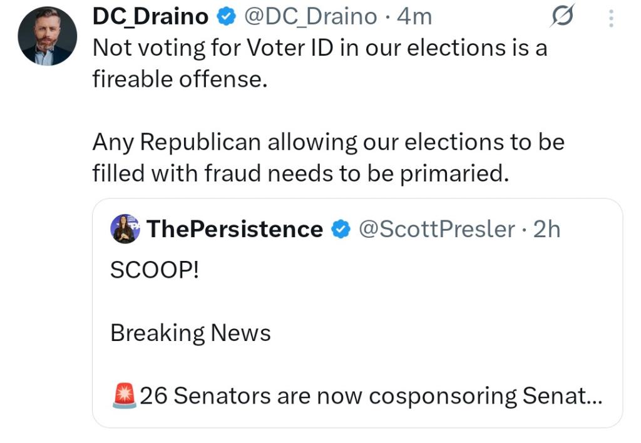Image resolution: width=641 pixels, height=443 pixels.
Task: Click the 'fireable offense.' line
Action: click(180, 80)
